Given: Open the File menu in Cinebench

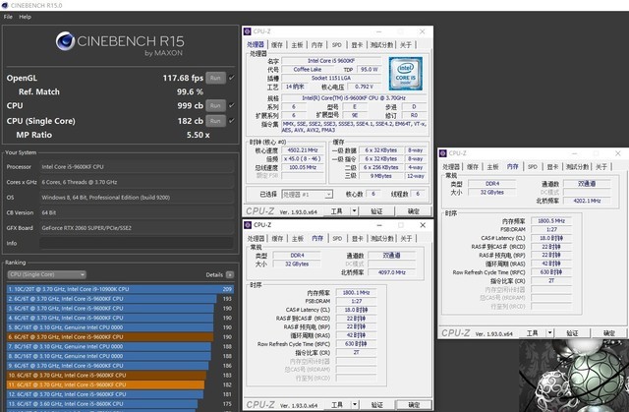Looking at the screenshot, I should click(8, 17).
